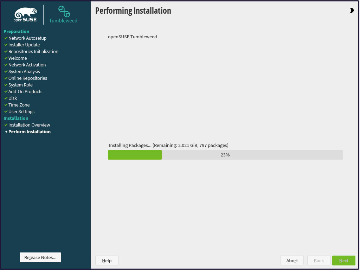This screenshot has width=360, height=270.
Task: Select the System Analysis step label
Action: [x=24, y=71]
